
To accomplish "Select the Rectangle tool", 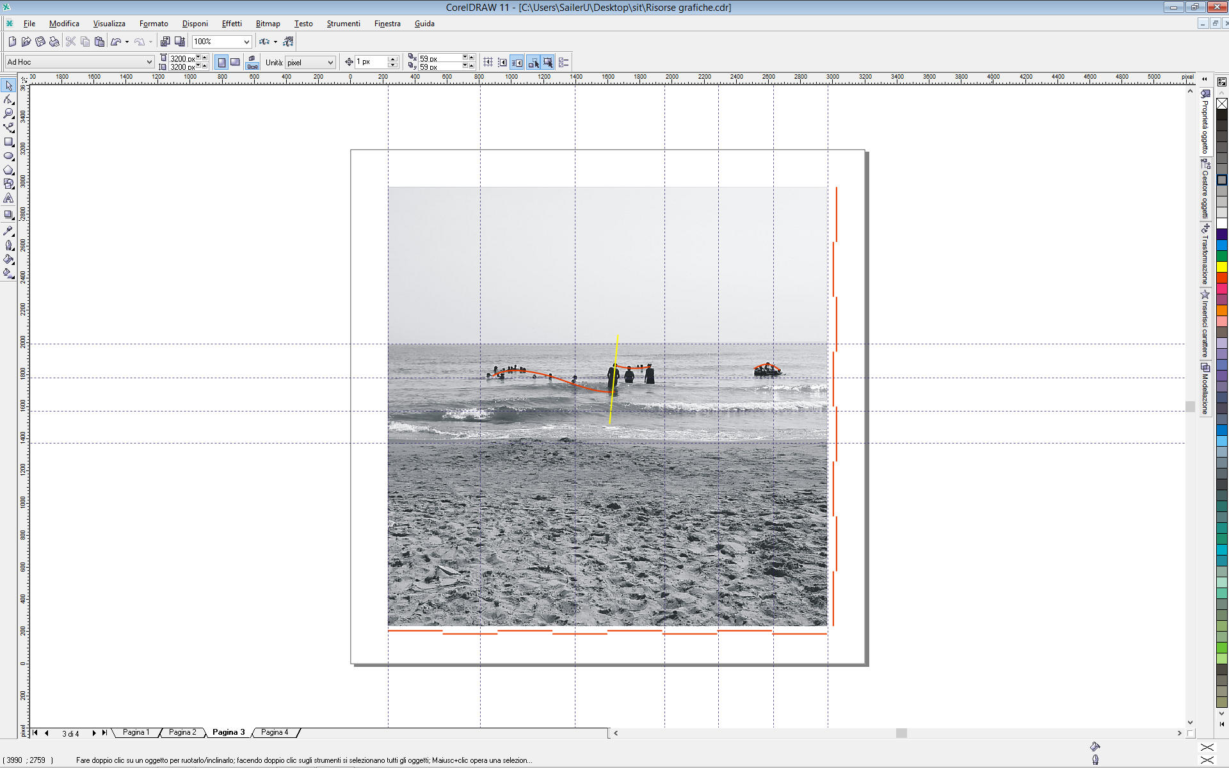I will tap(8, 142).
